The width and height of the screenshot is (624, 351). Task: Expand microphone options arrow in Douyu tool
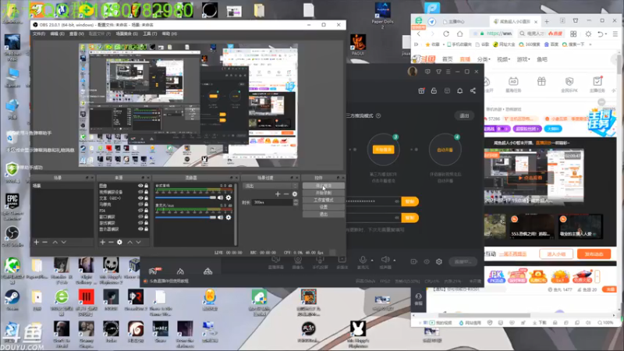372,261
